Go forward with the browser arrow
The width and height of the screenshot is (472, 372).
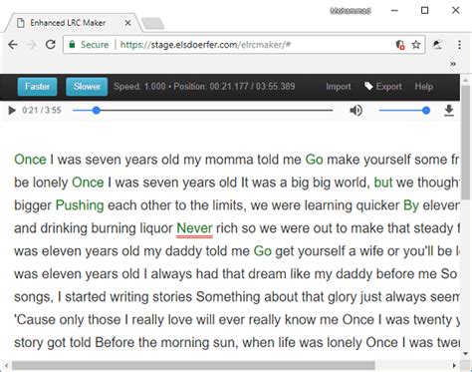click(x=32, y=45)
